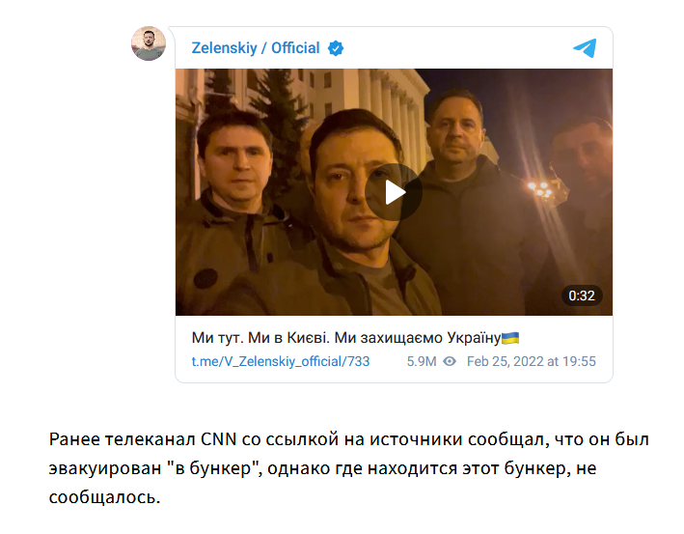Click the Feb 25, 2022 at 19:55 timestamp
684x534 pixels.
pos(531,361)
